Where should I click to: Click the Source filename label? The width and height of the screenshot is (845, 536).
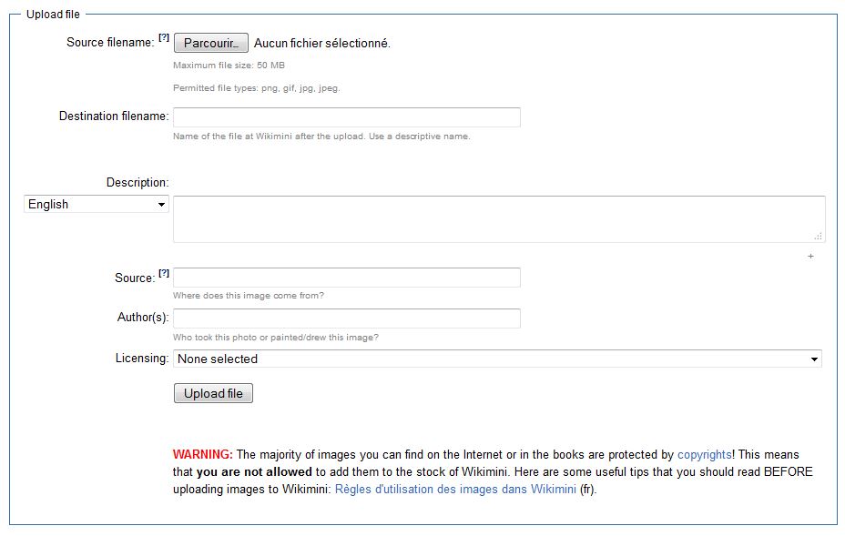110,43
